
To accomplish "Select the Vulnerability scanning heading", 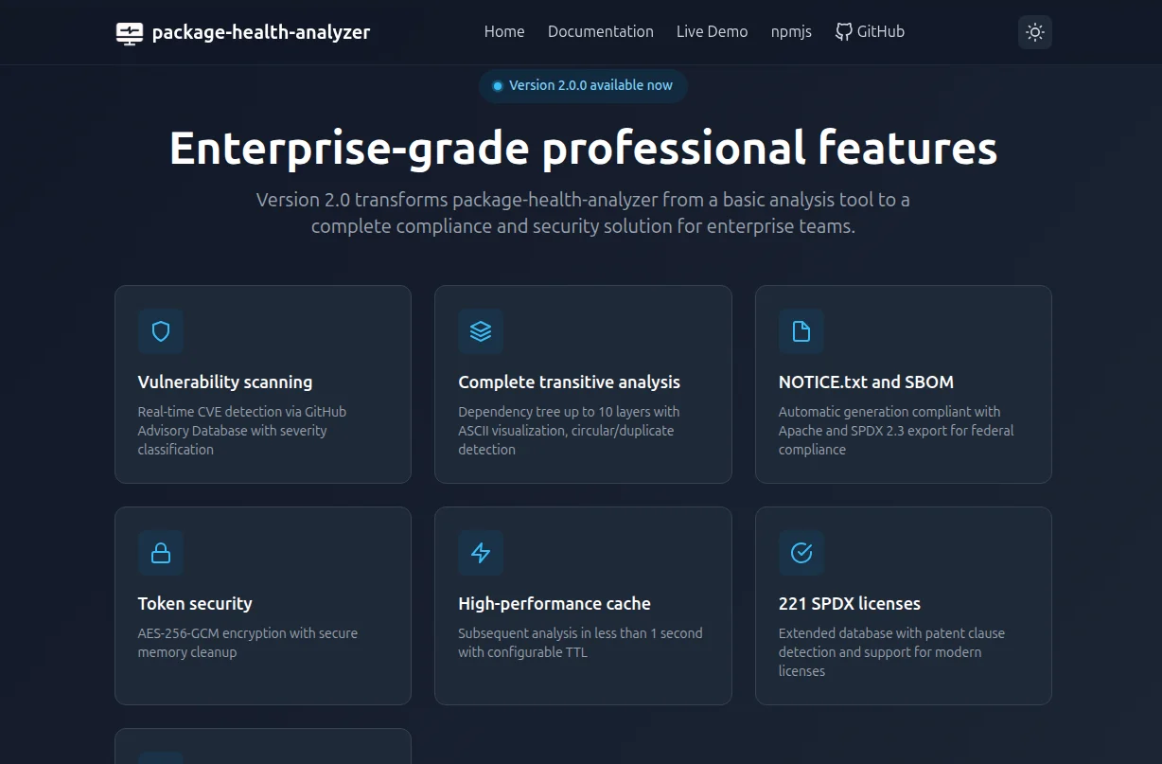I will pyautogui.click(x=225, y=382).
